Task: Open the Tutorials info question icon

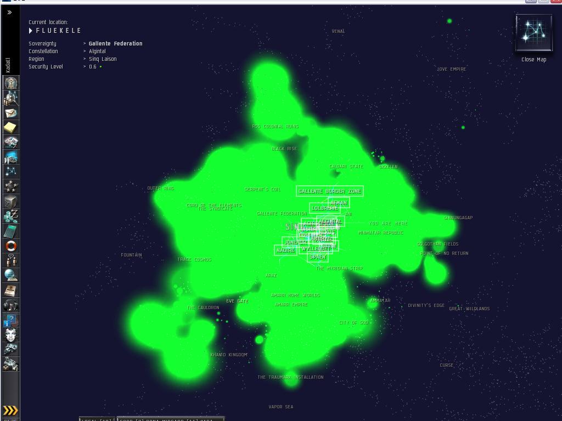Action: [x=11, y=320]
